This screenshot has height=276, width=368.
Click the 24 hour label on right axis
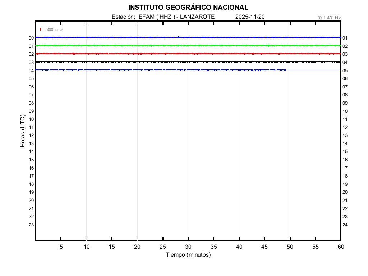coord(345,225)
